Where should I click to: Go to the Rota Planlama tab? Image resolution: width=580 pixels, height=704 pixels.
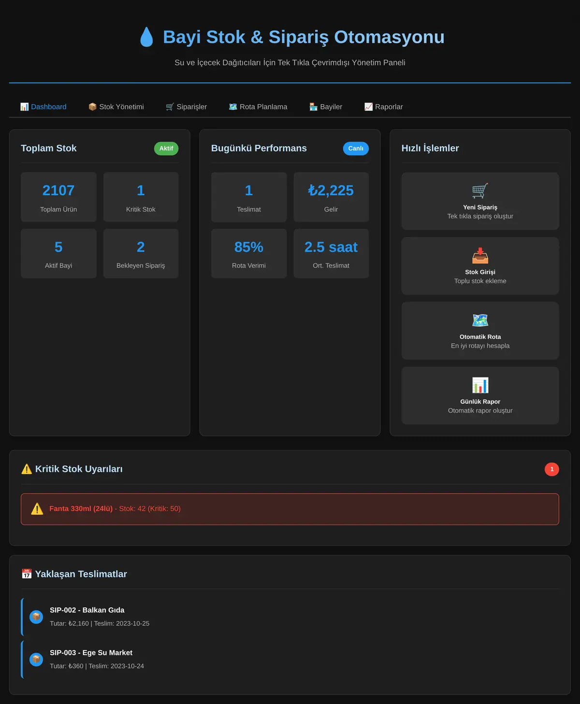click(258, 107)
